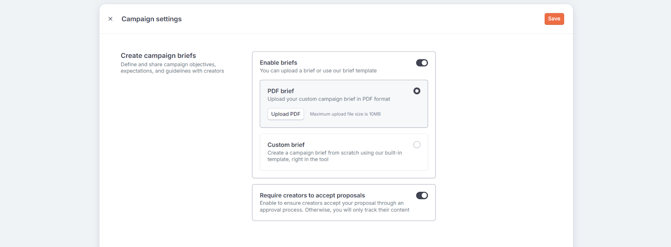Click the Define and share campaign objectives text

[172, 68]
